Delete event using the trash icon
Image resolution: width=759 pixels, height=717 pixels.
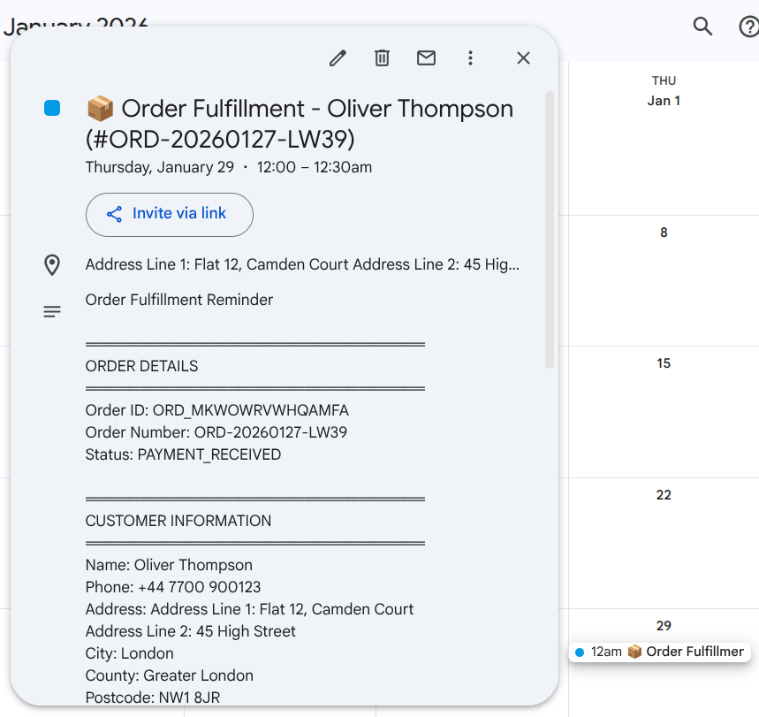(x=382, y=58)
